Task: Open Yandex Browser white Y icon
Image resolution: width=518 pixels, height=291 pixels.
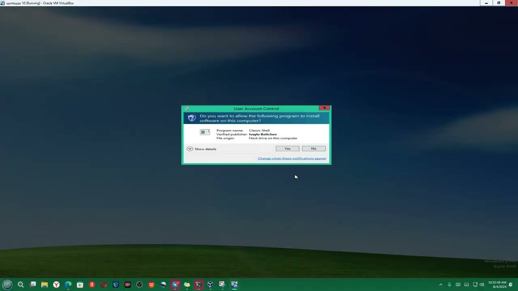Action: (x=56, y=285)
